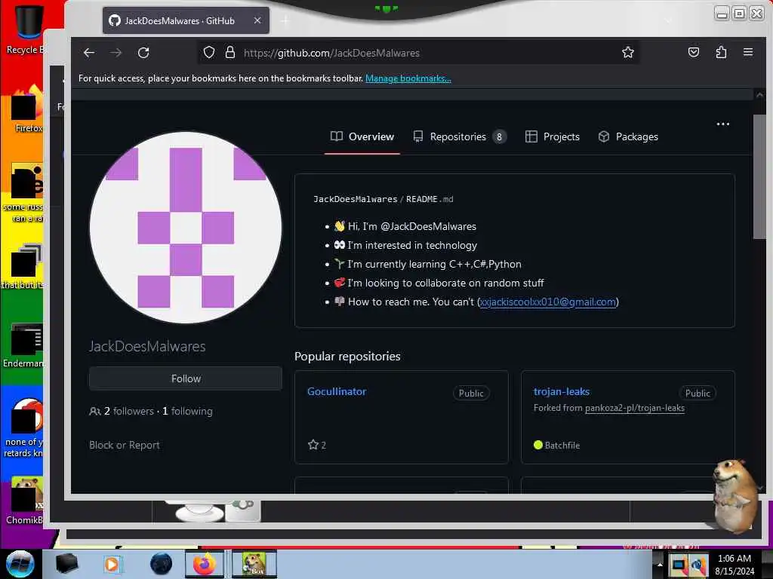Open the black box taskbar icon
This screenshot has height=579, width=773.
click(66, 564)
